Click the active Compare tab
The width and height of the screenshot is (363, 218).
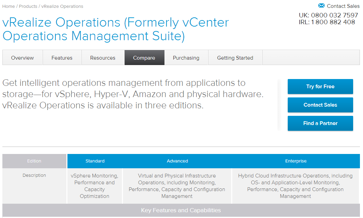[144, 58]
